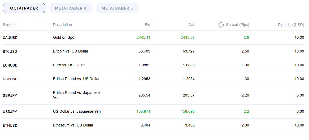Select the EURUSD symbol
This screenshot has width=309, height=140.
click(10, 65)
